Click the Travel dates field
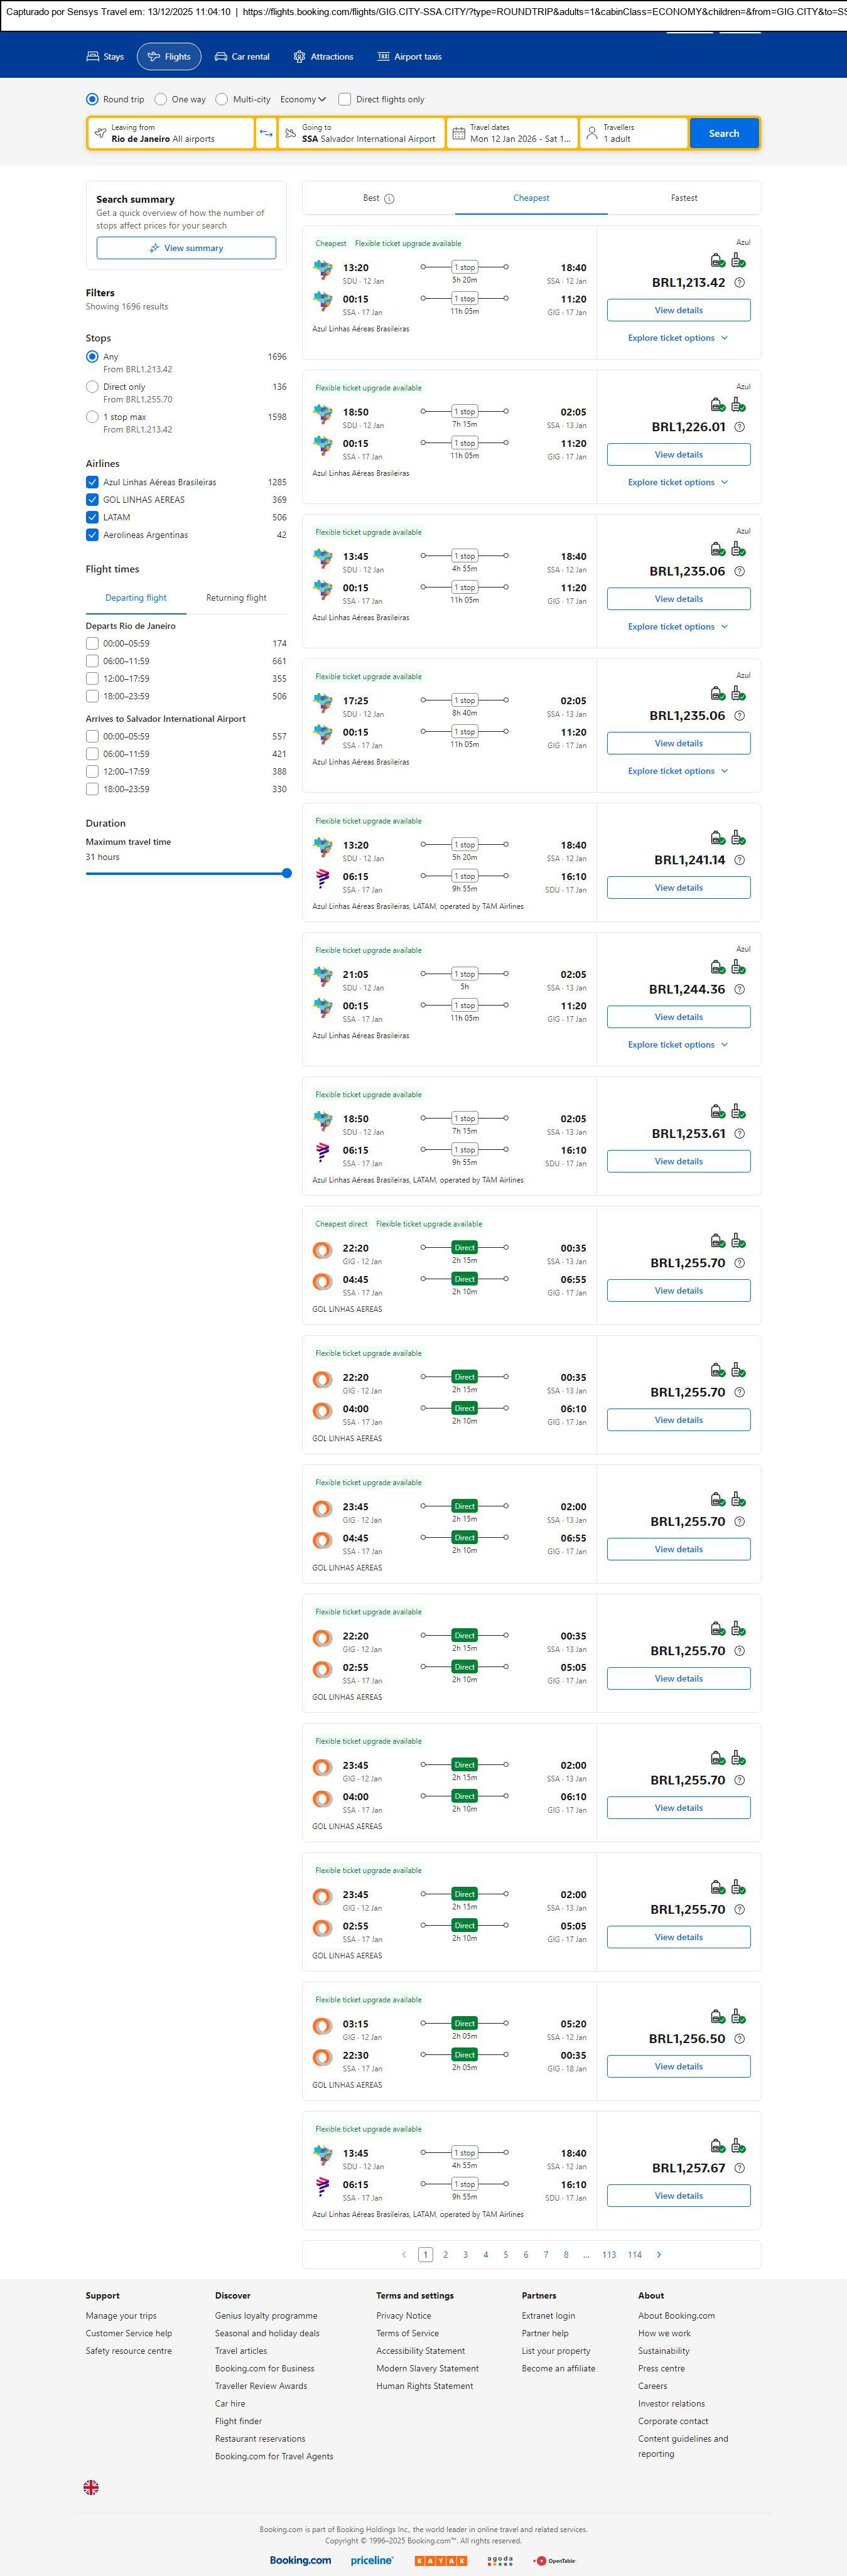The height and width of the screenshot is (2576, 847). [512, 133]
